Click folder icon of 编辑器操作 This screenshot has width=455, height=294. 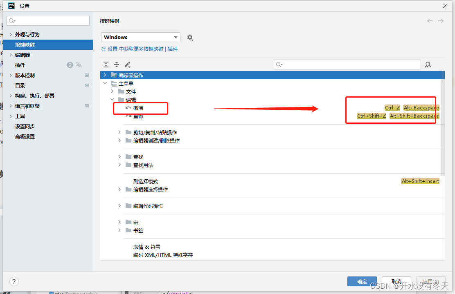tap(114, 75)
